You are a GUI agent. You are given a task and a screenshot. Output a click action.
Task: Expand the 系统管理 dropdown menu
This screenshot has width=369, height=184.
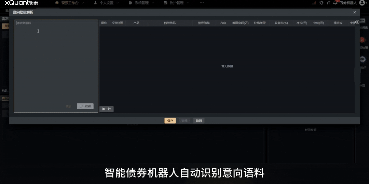pos(141,3)
